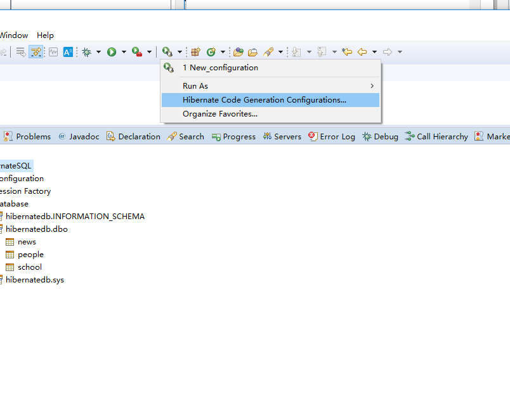Click the green Run button in toolbar
This screenshot has height=411, width=510.
112,52
